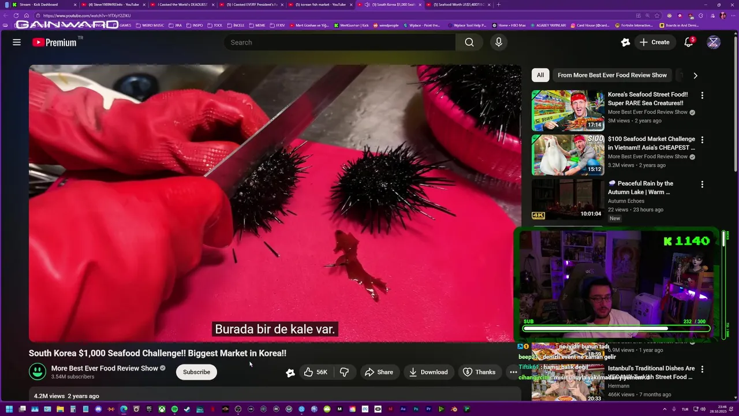Reload the page with refresh icon
This screenshot has width=739, height=416.
click(16, 16)
